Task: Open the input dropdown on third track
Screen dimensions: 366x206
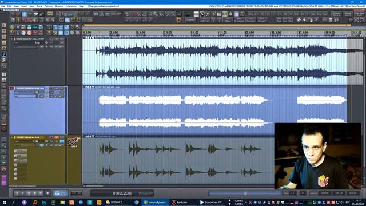Action: click(26, 145)
